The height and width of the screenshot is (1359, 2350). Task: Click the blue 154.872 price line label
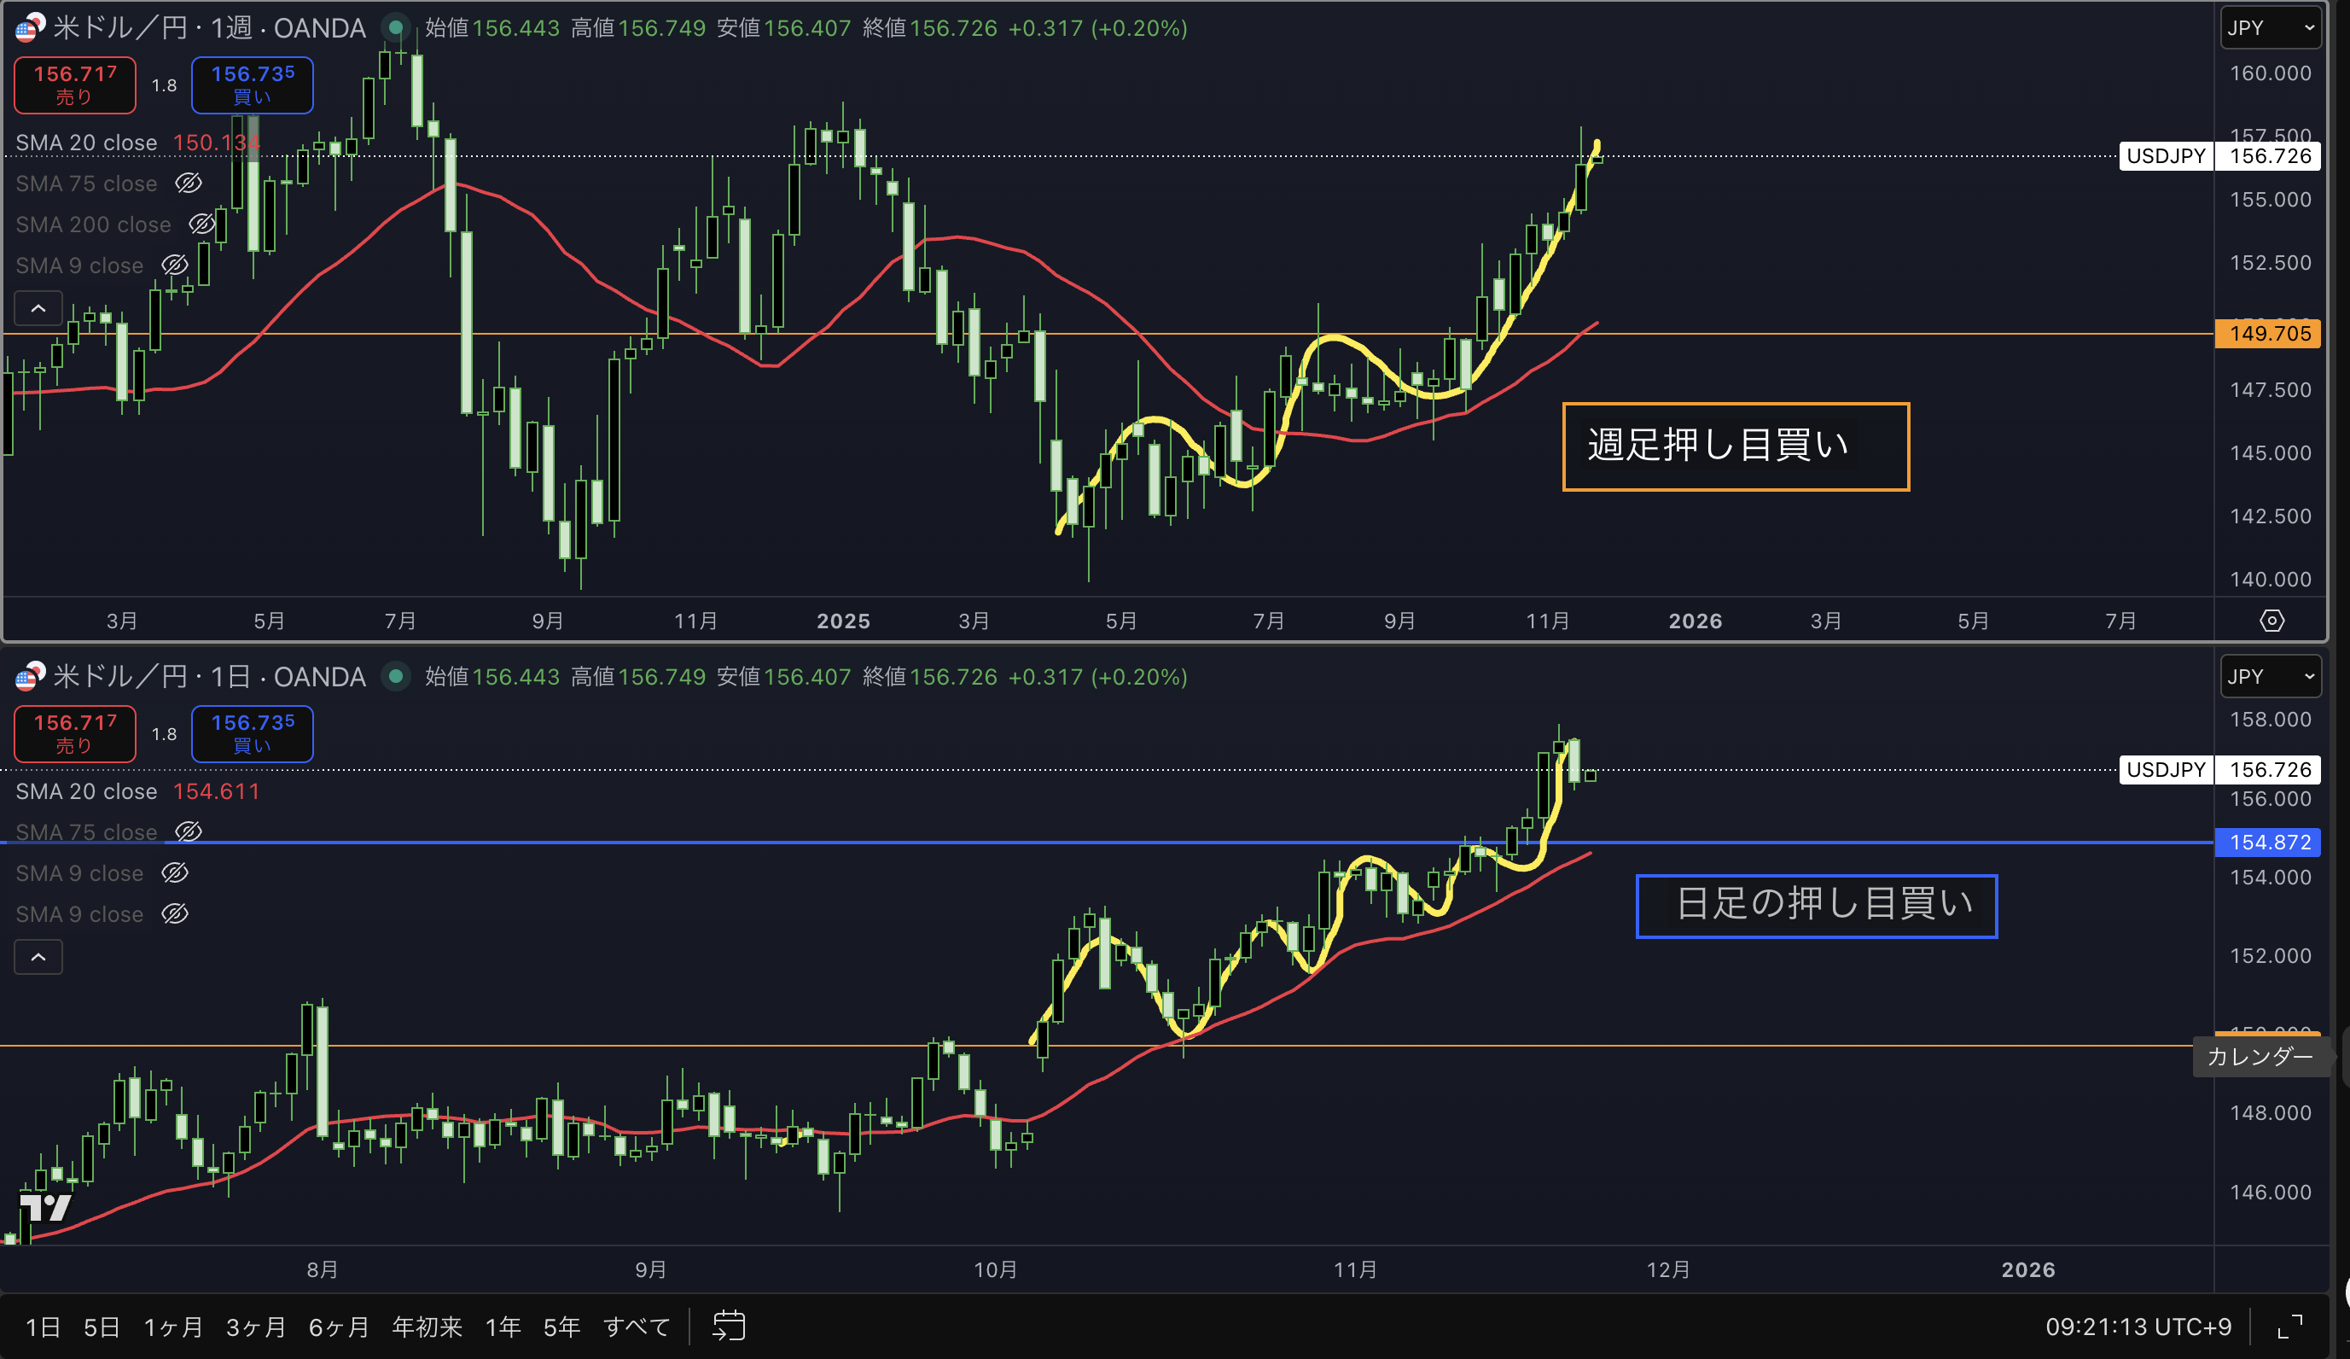(x=2269, y=843)
